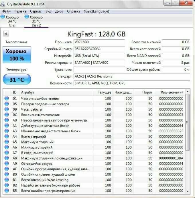195x198 pixels.
Task: Click the Интерфейс field USB (Serial ATA)
Action: click(99, 56)
